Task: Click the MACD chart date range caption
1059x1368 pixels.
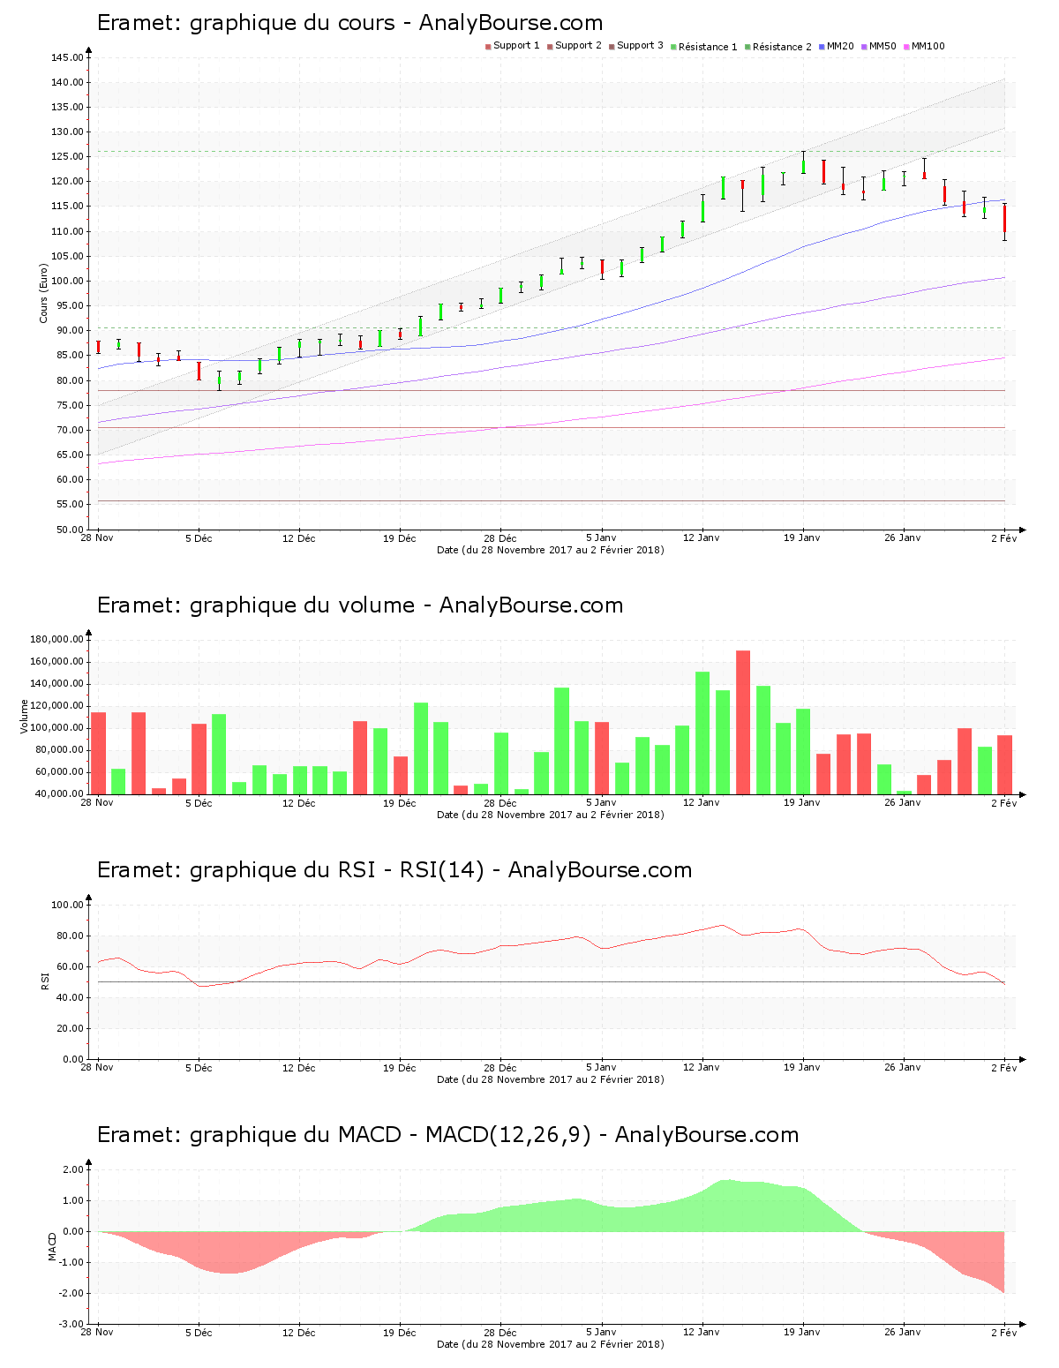Action: click(x=551, y=1343)
